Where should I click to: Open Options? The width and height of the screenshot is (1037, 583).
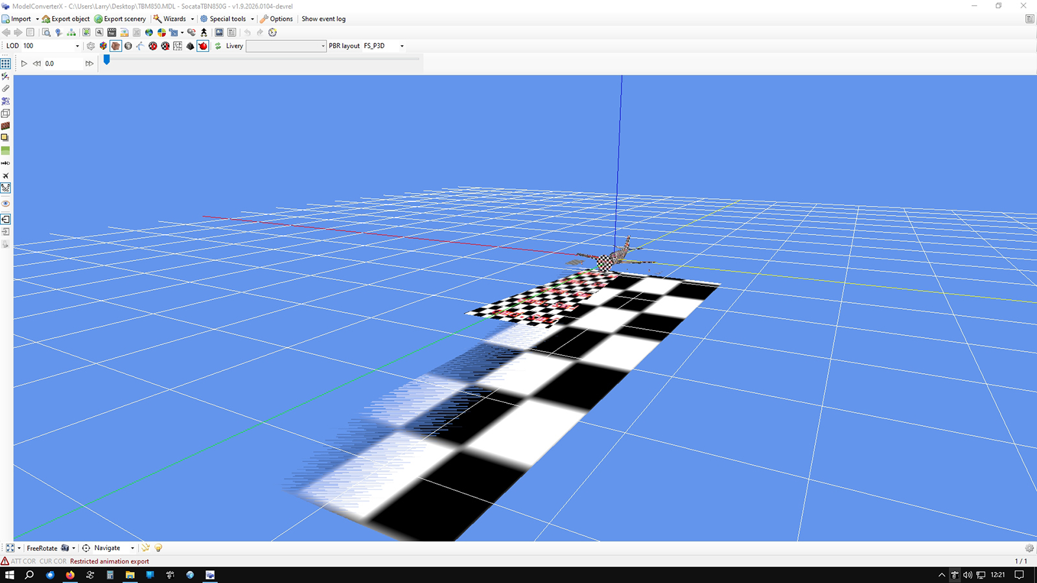276,19
